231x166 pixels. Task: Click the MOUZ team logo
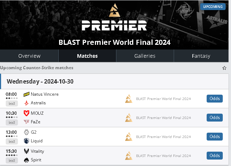point(26,113)
